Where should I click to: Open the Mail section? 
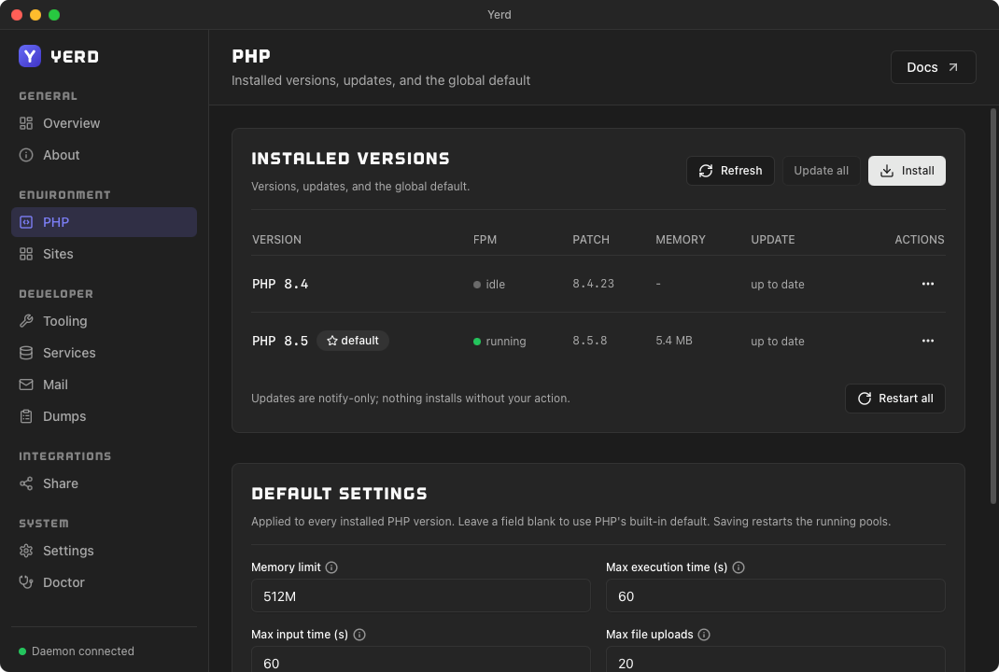104,385
